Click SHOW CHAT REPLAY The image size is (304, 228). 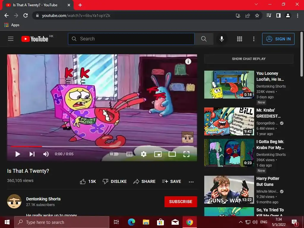coord(248,59)
